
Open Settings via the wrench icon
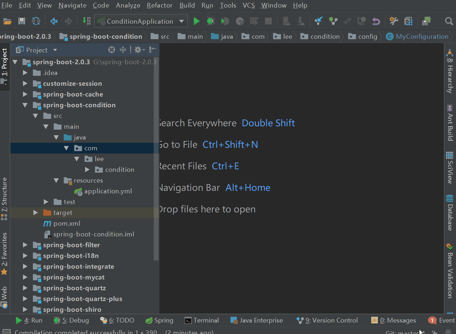click(394, 21)
